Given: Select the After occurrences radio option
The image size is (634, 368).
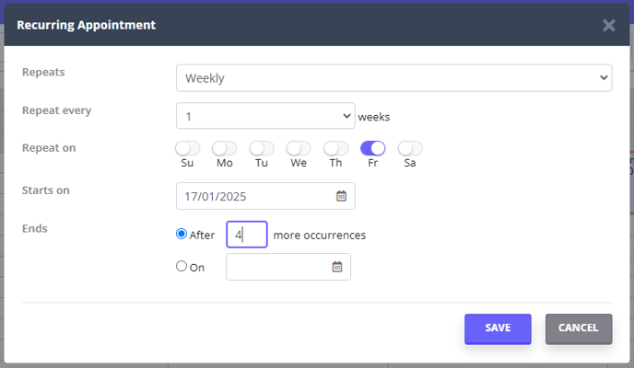Looking at the screenshot, I should click(182, 234).
